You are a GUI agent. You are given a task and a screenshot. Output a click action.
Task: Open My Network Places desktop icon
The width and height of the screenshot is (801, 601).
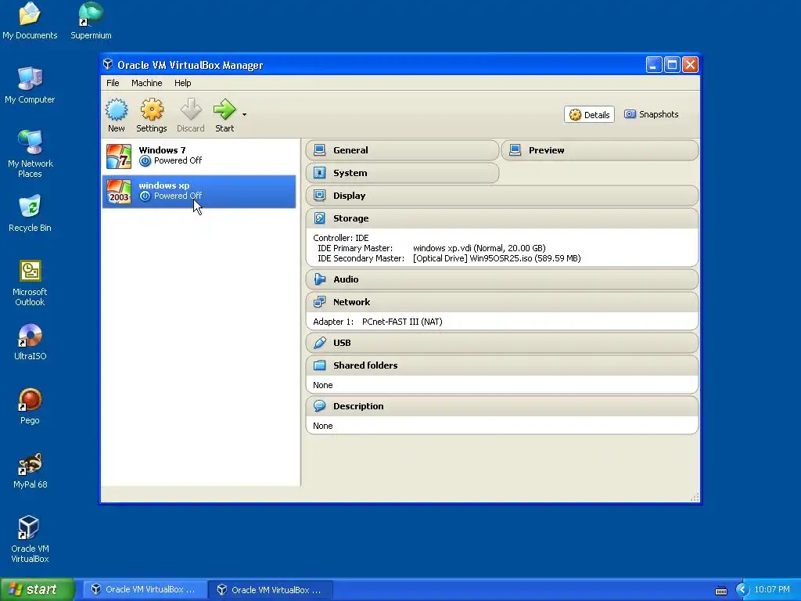point(31,154)
